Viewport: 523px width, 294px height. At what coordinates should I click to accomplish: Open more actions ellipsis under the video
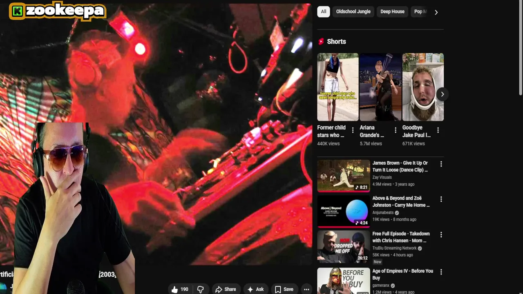point(306,289)
